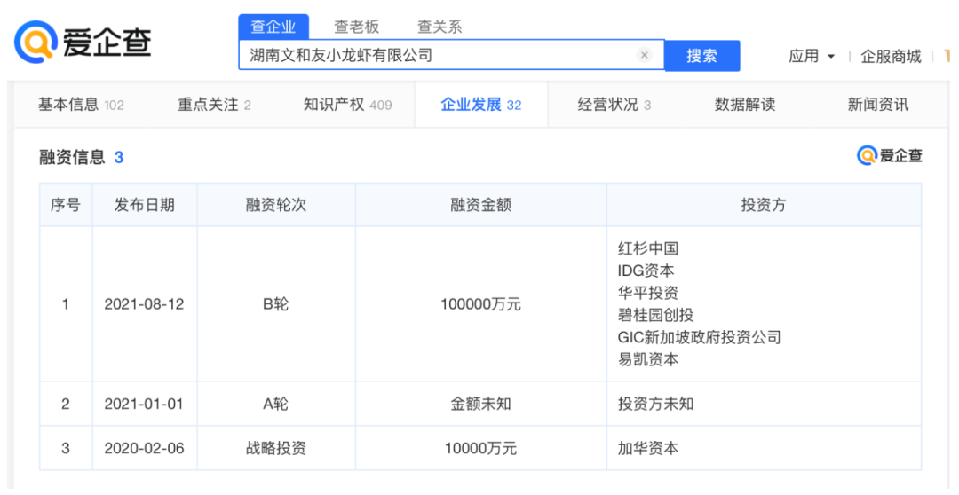Click the 投资方 column header
This screenshot has height=495, width=959.
pyautogui.click(x=764, y=205)
